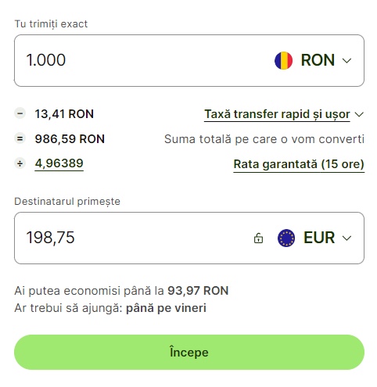Click the division icon beside 4,96389
Screen dimensions: 377x387
coord(20,163)
